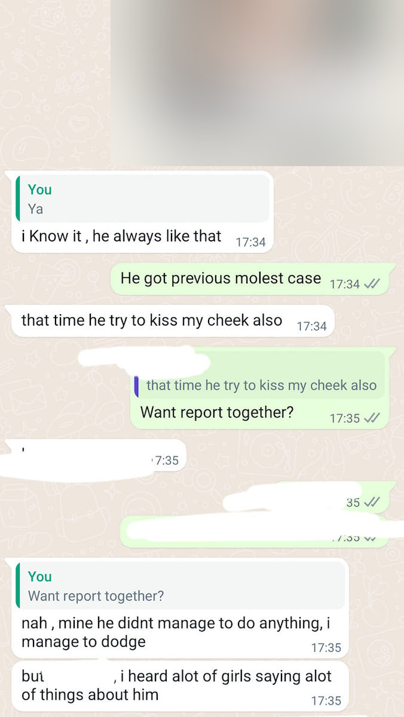The width and height of the screenshot is (404, 717).
Task: Tap quoted 'Want report together?' reply preview
Action: [180, 586]
